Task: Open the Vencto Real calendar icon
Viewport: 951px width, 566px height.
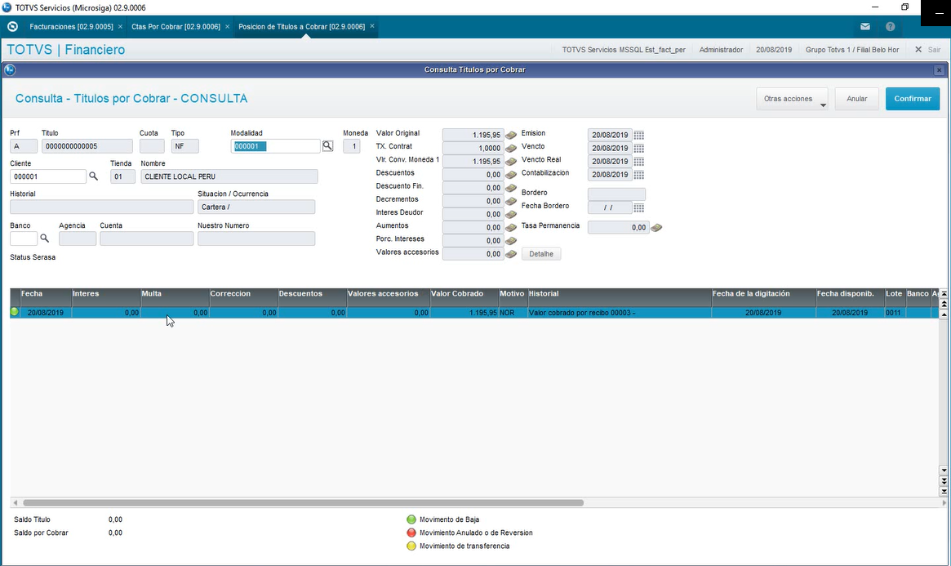Action: tap(638, 162)
